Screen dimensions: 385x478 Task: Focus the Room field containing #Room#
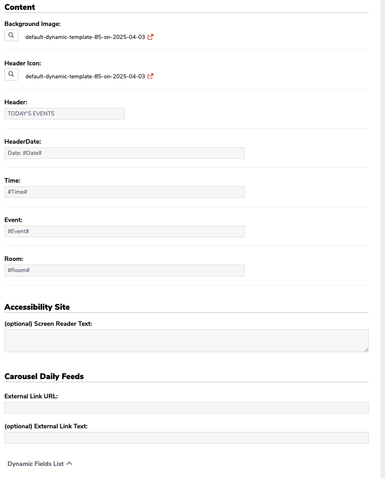click(x=124, y=270)
